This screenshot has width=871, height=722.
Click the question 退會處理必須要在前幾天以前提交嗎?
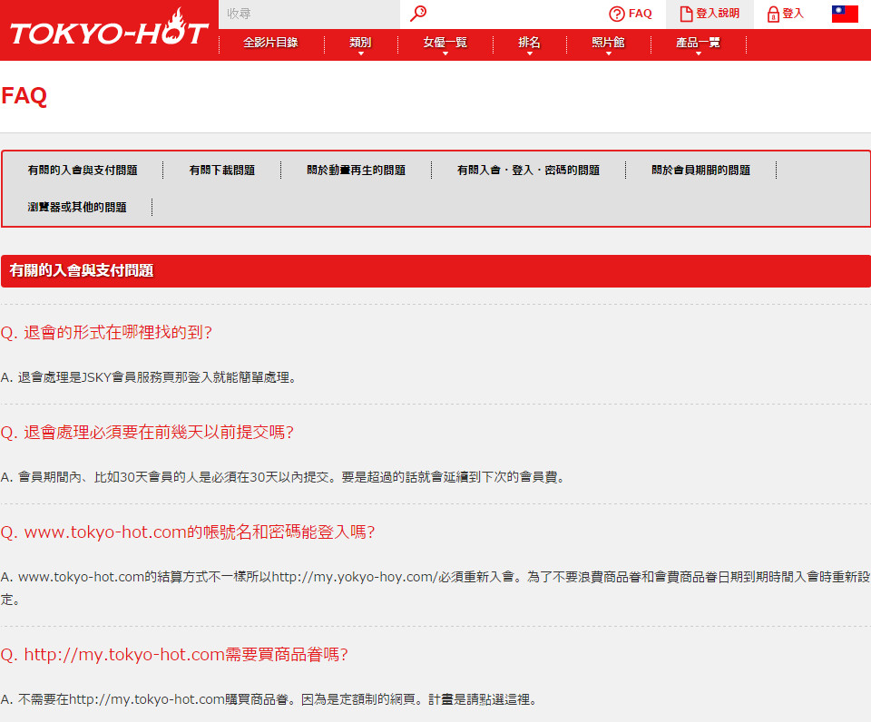(x=147, y=432)
